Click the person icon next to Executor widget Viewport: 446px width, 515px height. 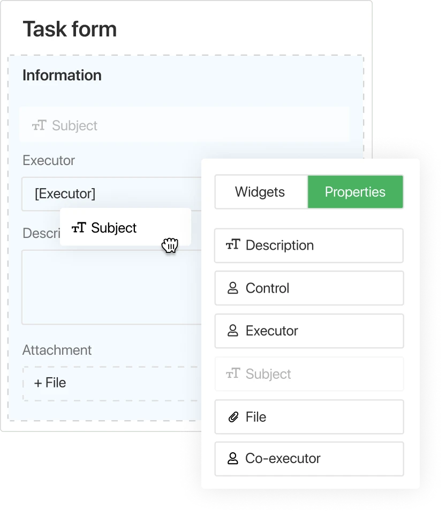point(232,331)
